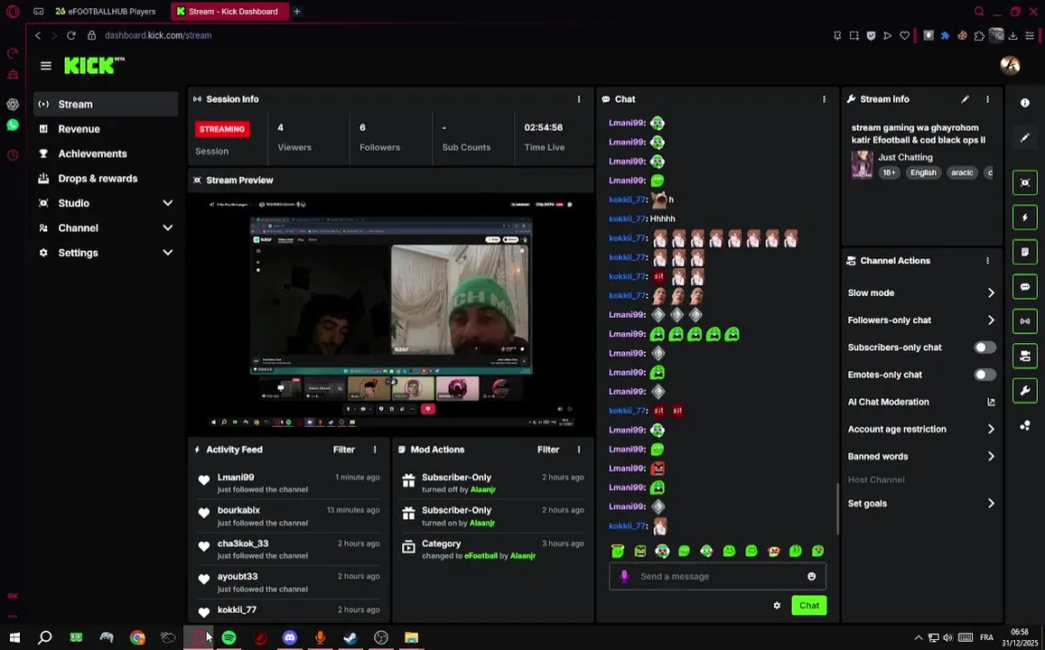Click Filter in Mod Actions panel

tap(548, 450)
